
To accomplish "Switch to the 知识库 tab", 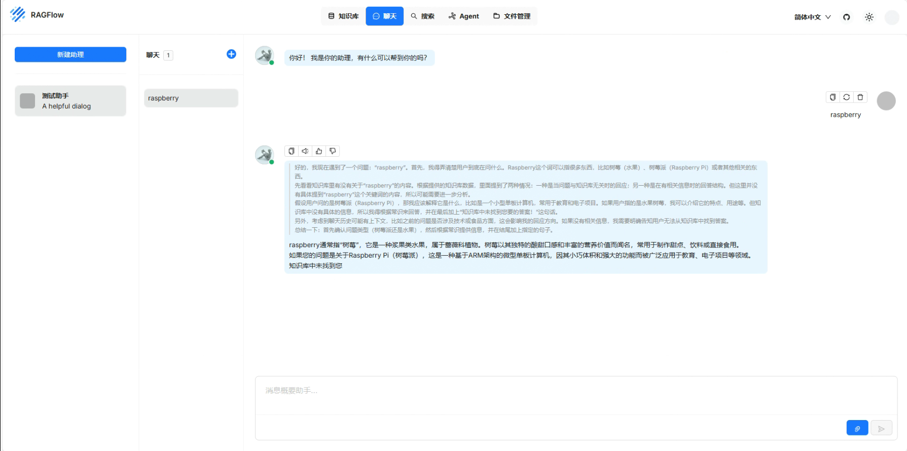I will pos(343,16).
